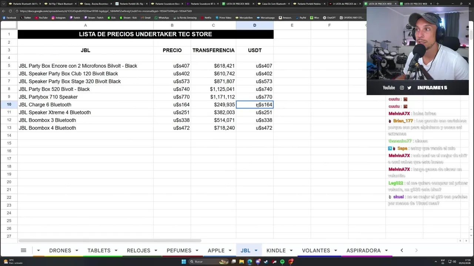Open the YouTube bookmark
This screenshot has height=266, width=474.
(x=41, y=18)
